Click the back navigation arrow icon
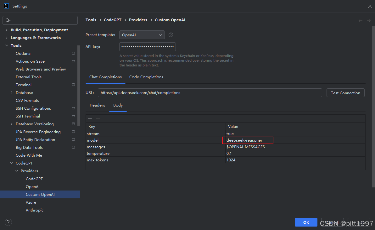Image resolution: width=375 pixels, height=230 pixels. tap(361, 21)
